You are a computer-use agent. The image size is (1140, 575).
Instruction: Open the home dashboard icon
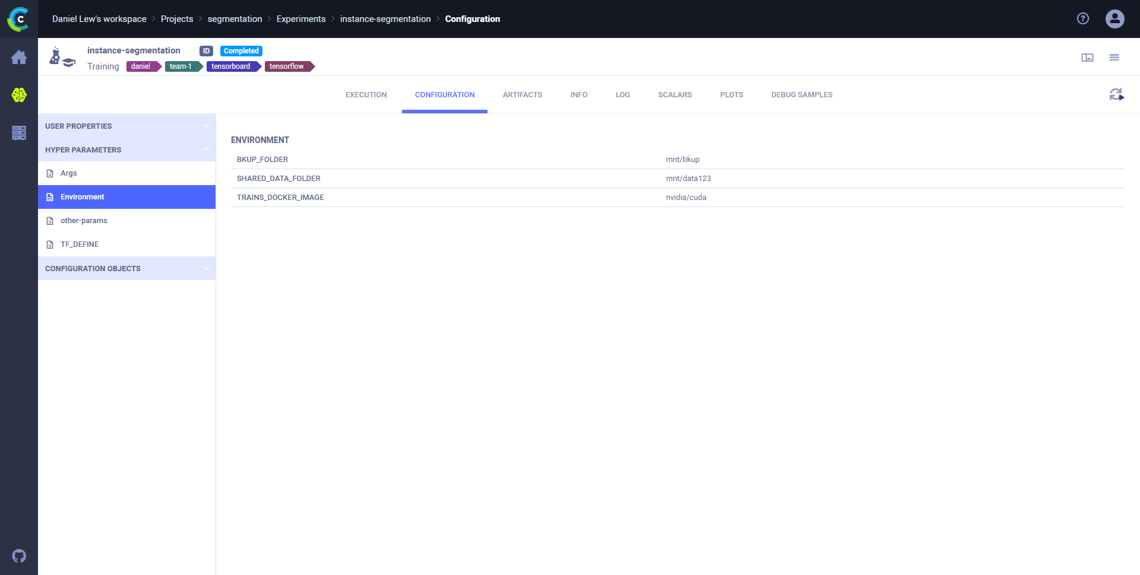[x=19, y=58]
